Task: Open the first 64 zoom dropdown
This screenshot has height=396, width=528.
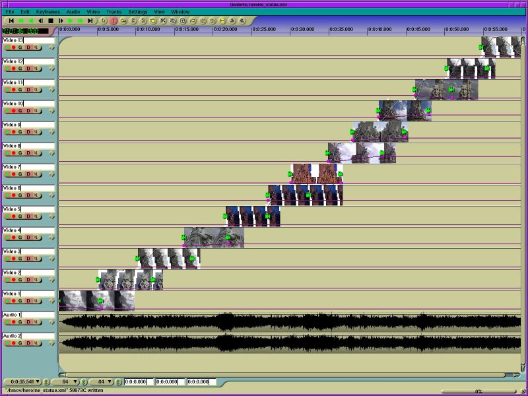Action: 75,381
